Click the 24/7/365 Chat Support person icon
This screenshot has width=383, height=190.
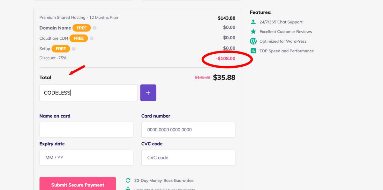click(253, 22)
